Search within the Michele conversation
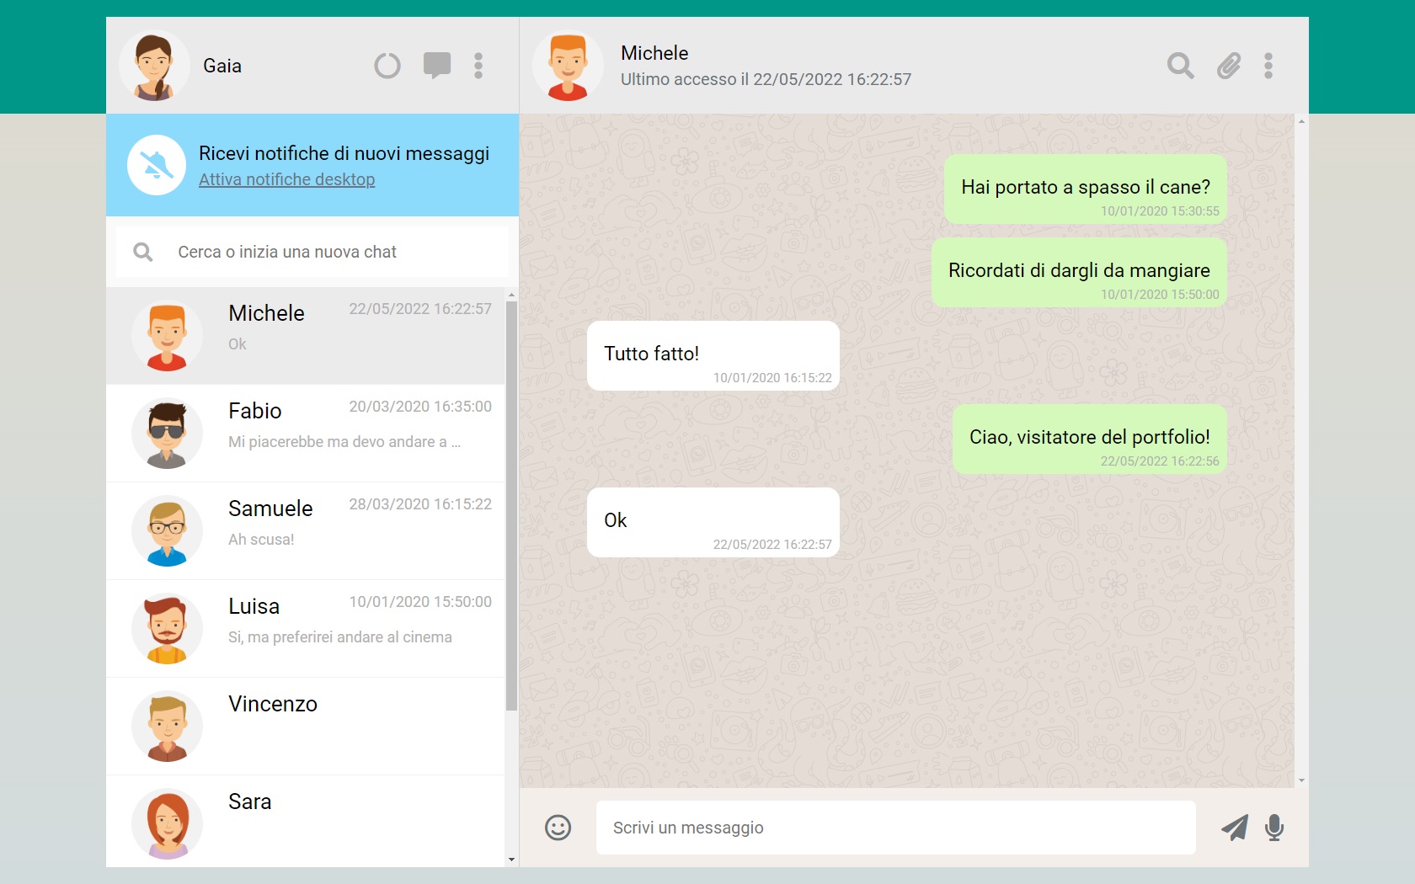 (1180, 66)
